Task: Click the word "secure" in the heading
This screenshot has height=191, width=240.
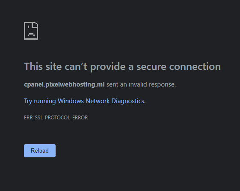Action: [151, 67]
